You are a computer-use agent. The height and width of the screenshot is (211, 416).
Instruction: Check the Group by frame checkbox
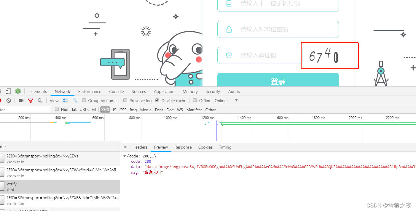[x=84, y=100]
